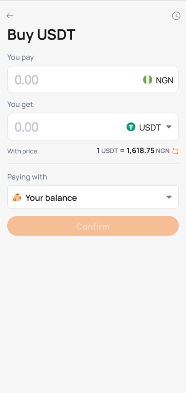Screen dimensions: 186x393
Task: Click the Buy USDT heading
Action: [41, 35]
